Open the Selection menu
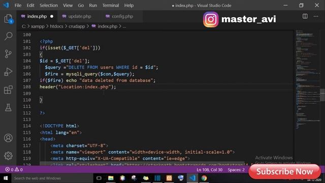The width and height of the screenshot is (325, 183). (49, 6)
